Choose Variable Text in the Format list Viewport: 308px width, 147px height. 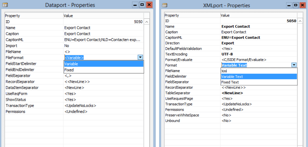coord(259,77)
